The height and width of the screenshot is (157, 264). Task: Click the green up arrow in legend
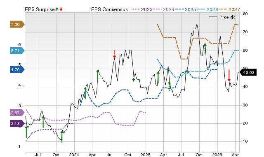click(x=57, y=9)
